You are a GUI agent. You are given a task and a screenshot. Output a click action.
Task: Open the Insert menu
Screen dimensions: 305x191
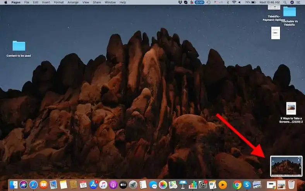(46, 2)
